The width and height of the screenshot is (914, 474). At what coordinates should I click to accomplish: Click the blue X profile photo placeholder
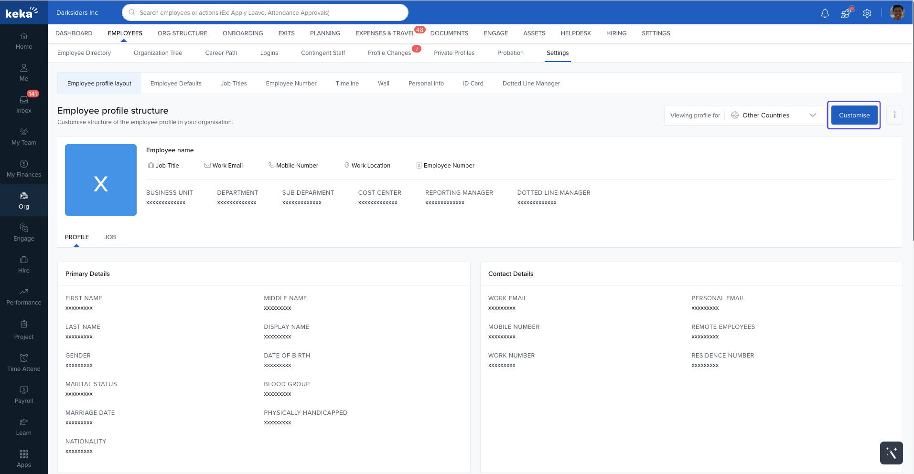pos(101,180)
